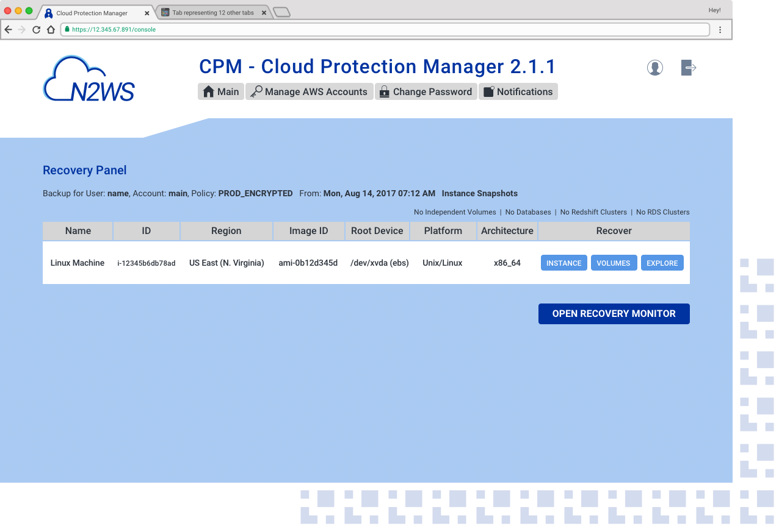Click the Name column header

[x=78, y=231]
